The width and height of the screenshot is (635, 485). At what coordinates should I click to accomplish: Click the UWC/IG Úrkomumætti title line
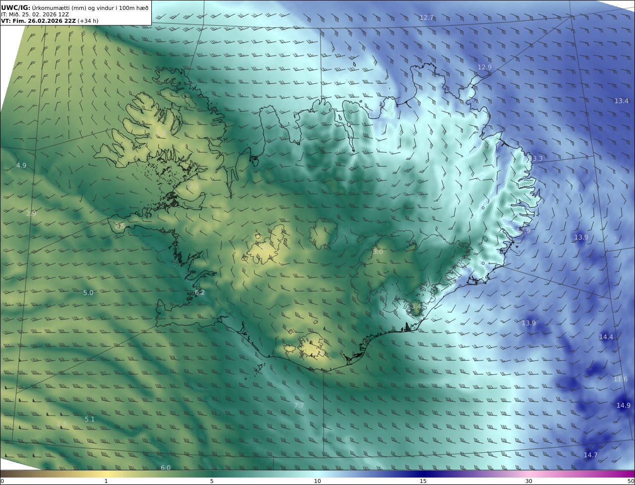pos(75,7)
